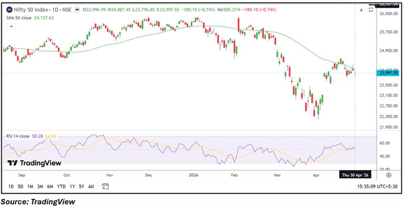Click the Oct label on time axis

tap(66, 175)
